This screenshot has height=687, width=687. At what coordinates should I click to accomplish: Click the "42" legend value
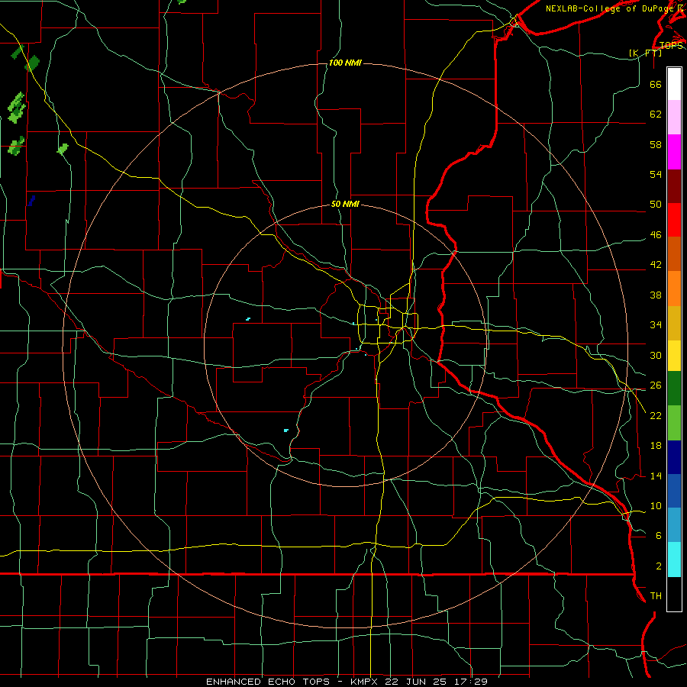[656, 265]
